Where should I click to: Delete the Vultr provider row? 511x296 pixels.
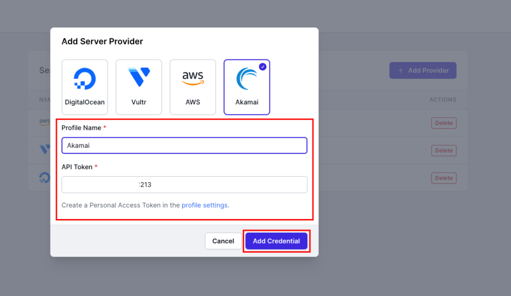444,150
